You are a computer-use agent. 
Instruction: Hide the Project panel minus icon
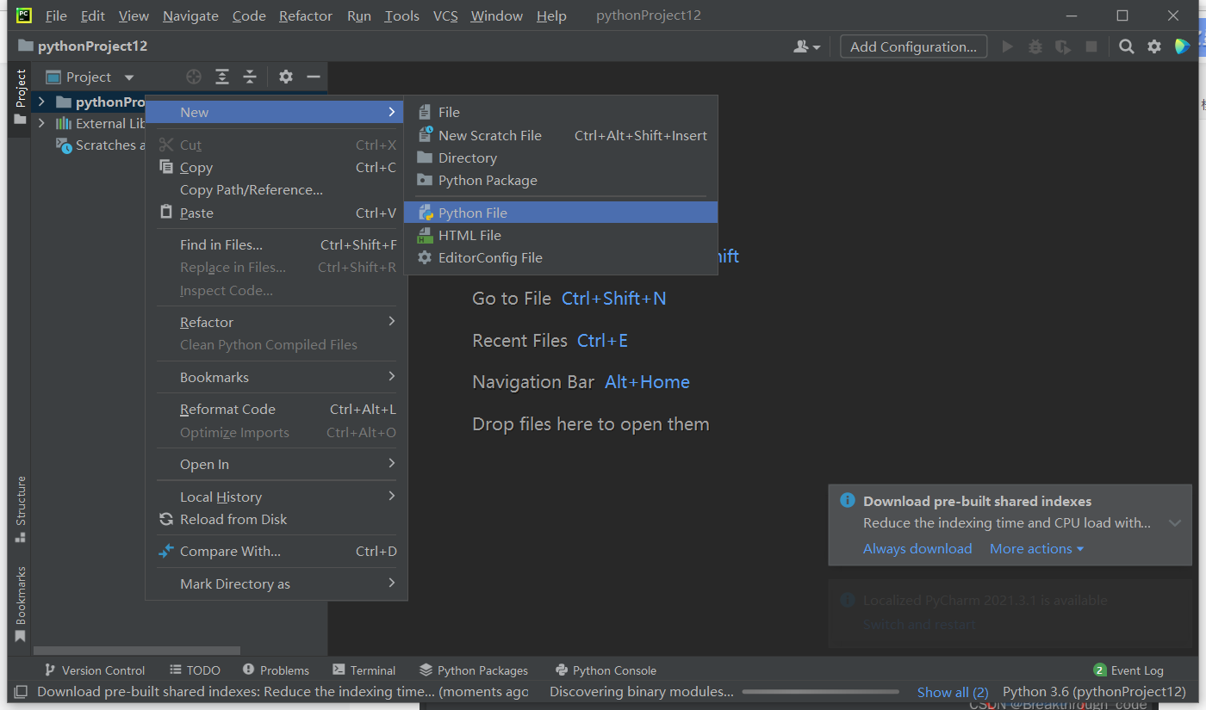tap(314, 77)
